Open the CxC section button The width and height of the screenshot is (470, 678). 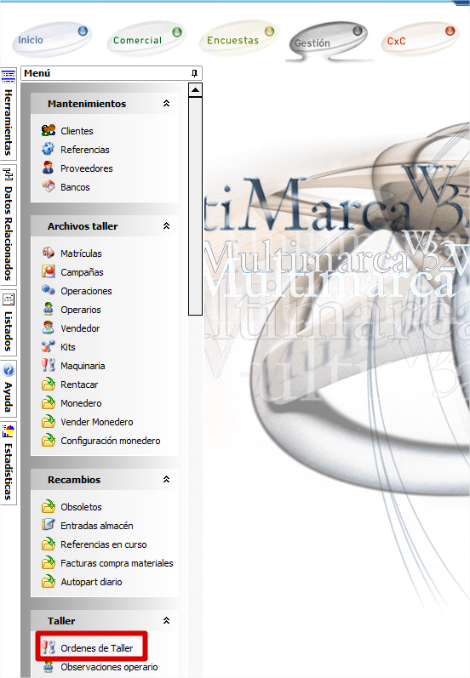(420, 40)
